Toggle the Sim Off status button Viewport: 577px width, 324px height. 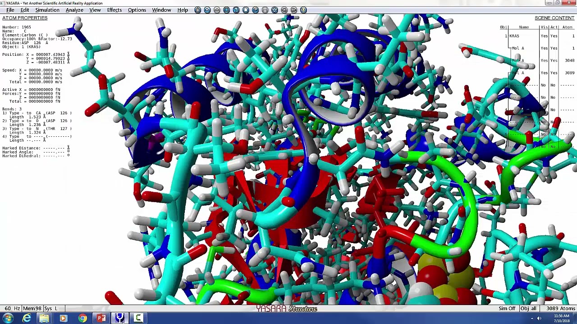coord(507,309)
